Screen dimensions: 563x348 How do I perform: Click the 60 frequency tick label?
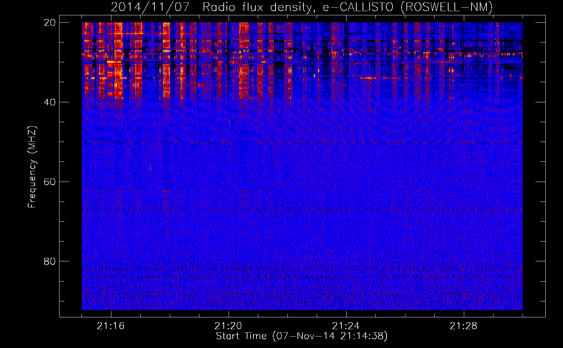pyautogui.click(x=50, y=182)
